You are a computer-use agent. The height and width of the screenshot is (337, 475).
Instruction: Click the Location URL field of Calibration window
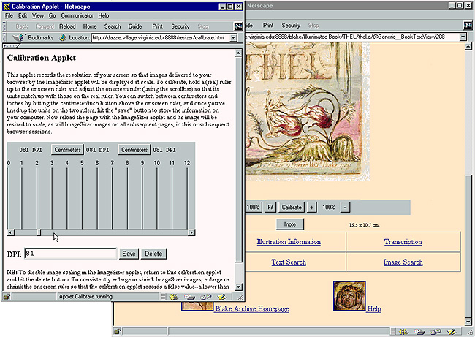tap(161, 37)
